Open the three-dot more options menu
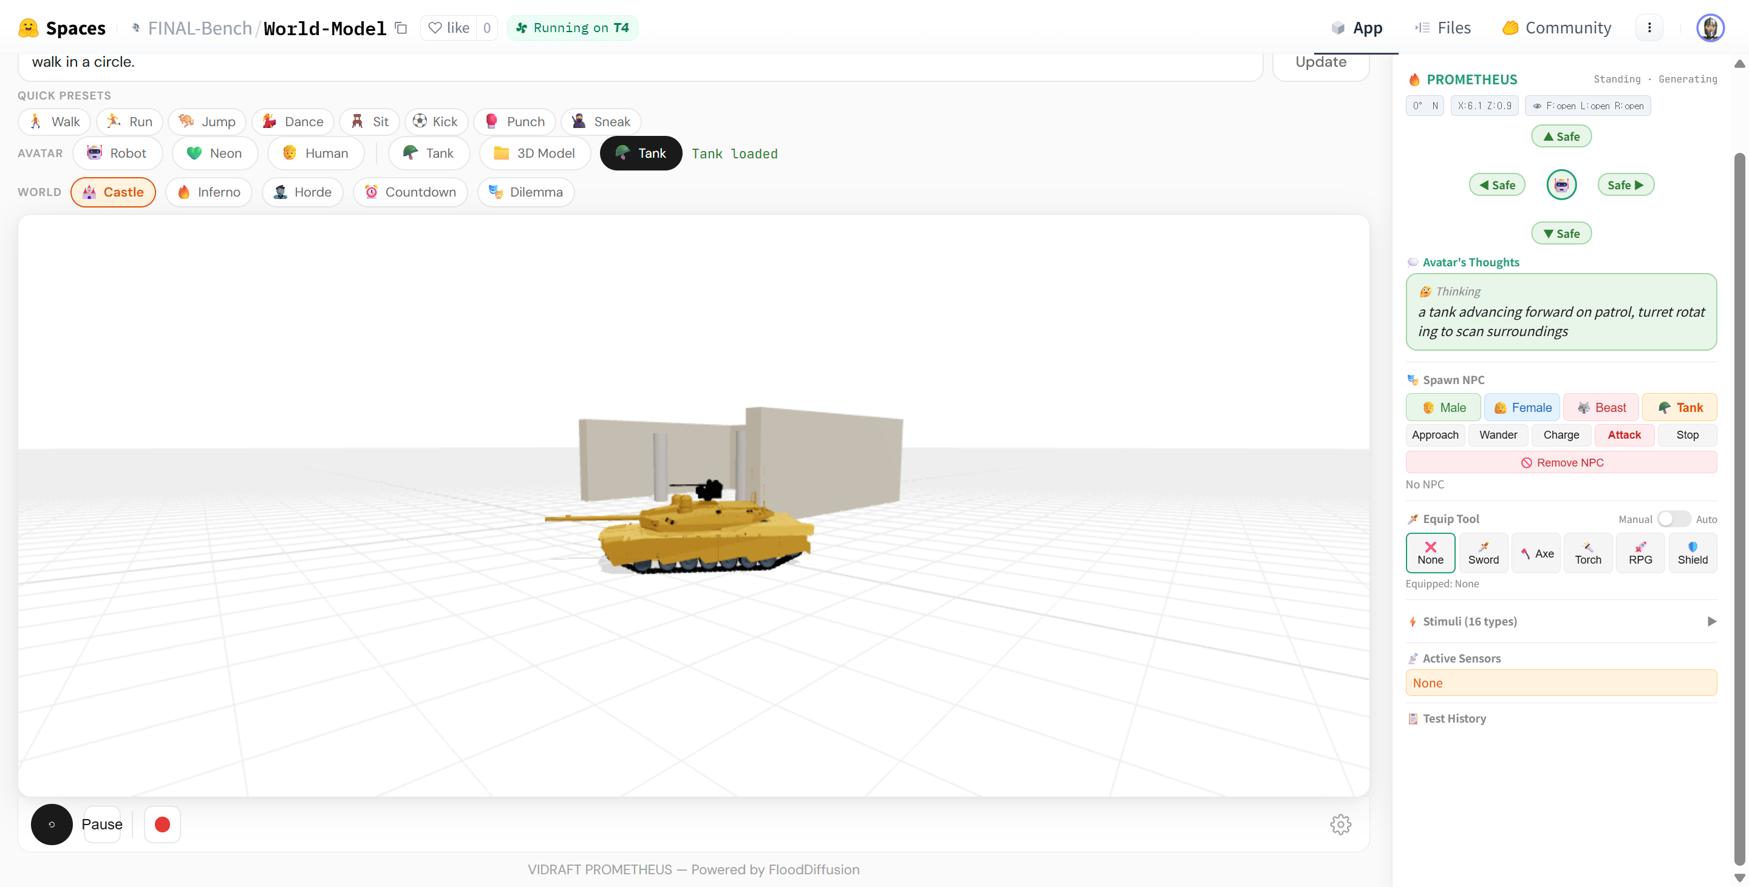 pos(1649,28)
